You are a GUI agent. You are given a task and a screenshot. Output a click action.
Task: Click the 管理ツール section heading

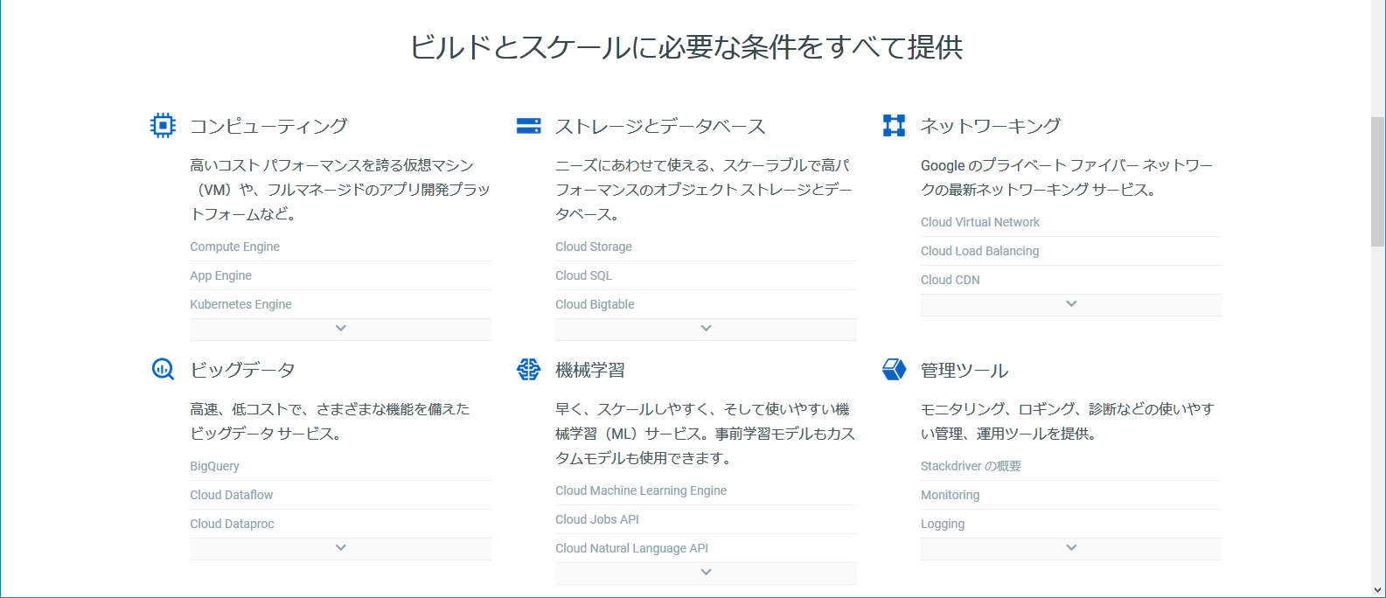tap(965, 370)
